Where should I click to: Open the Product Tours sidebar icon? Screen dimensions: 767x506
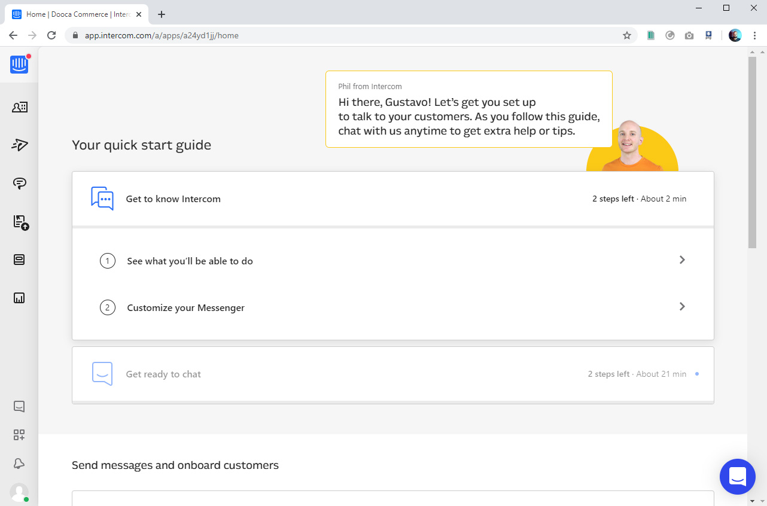(20, 222)
